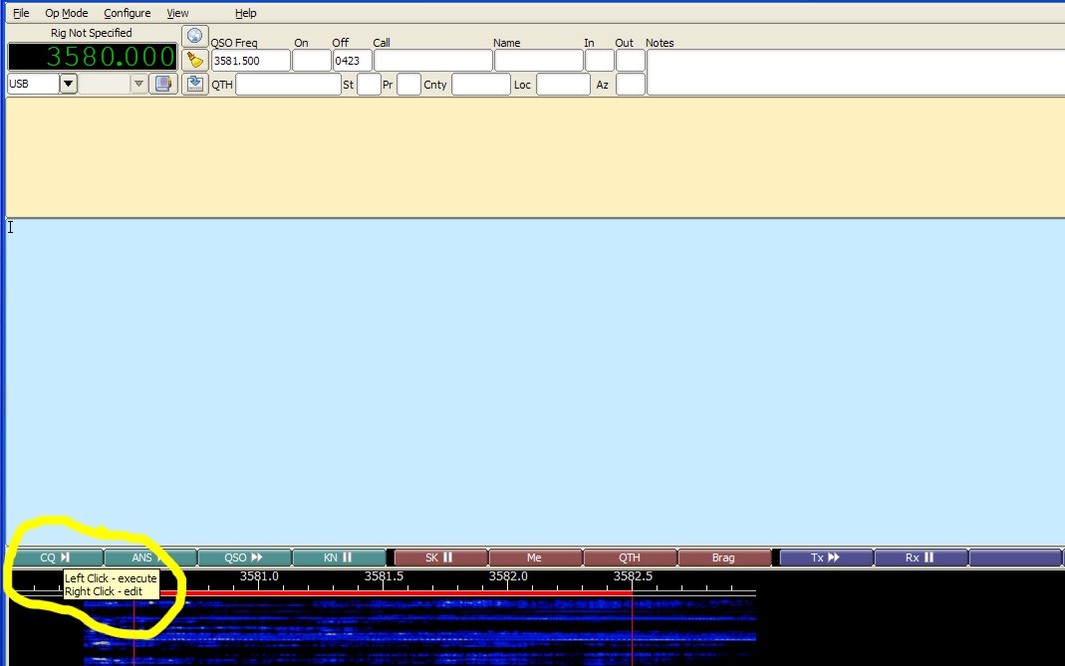Run the ANS macro button

coord(150,557)
